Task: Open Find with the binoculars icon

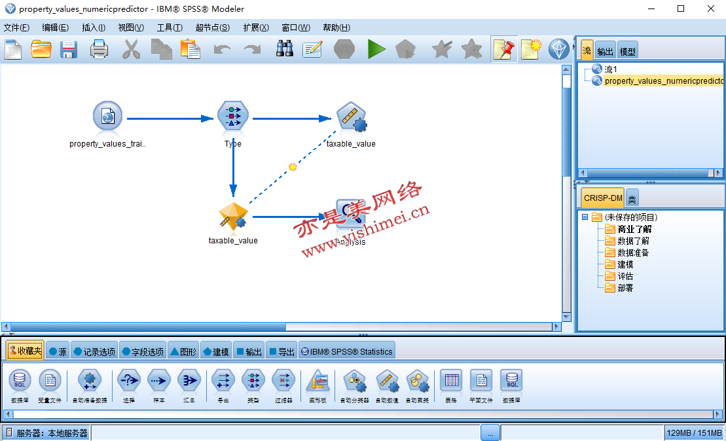Action: [284, 48]
